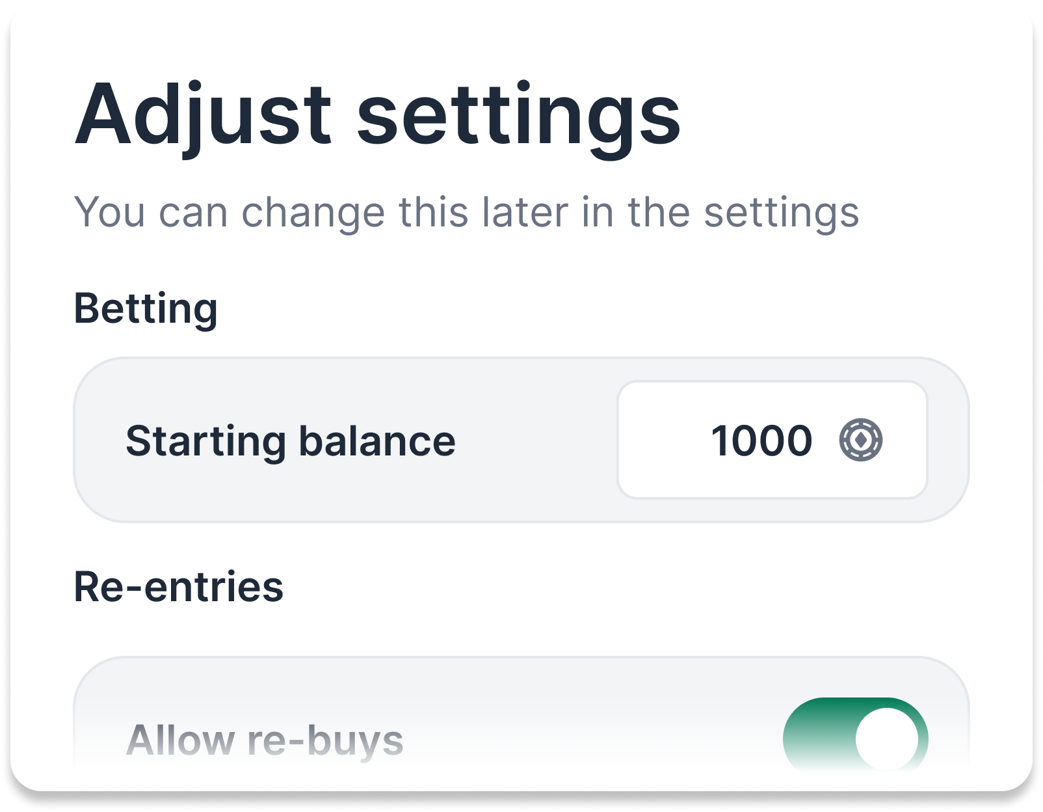Click the Allow re-buys label
This screenshot has width=1043, height=812.
click(265, 740)
